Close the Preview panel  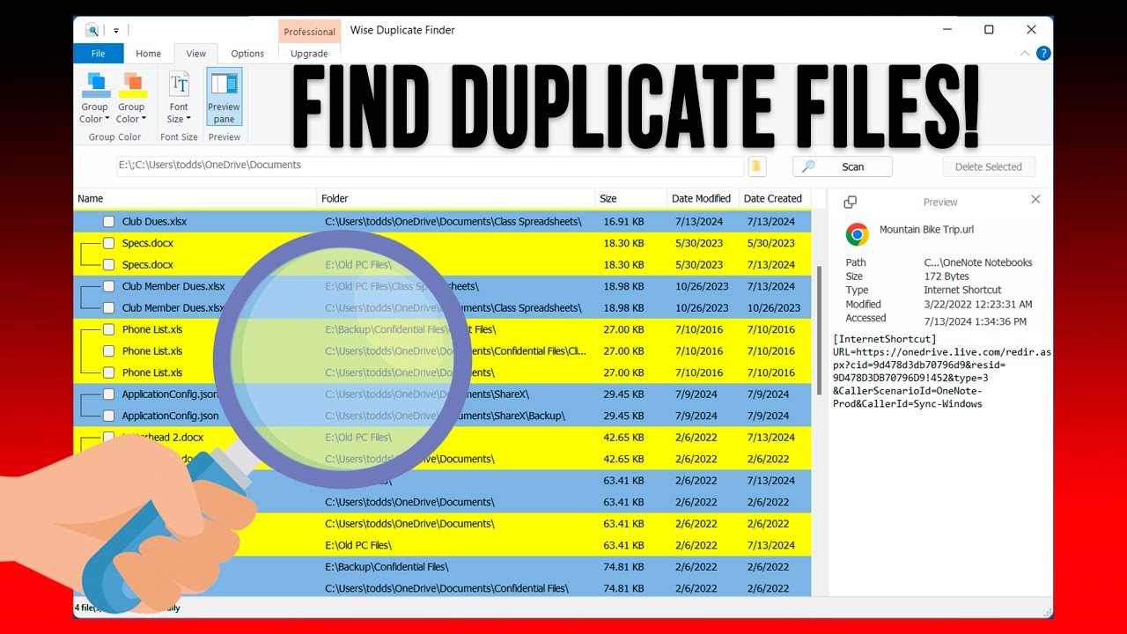click(x=1035, y=200)
